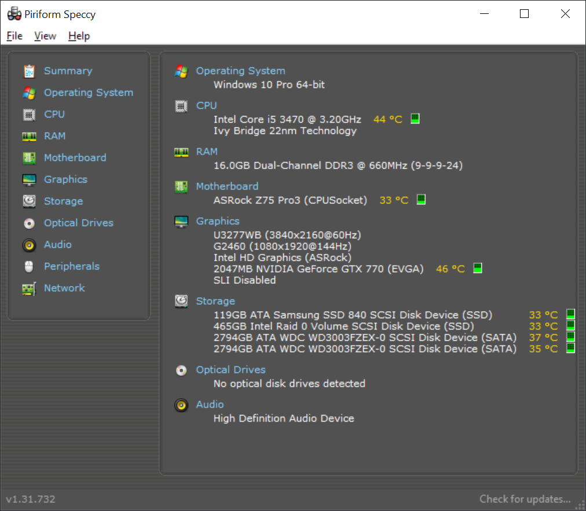
Task: Click the text Windows 10 Pro 64-bit
Action: pos(269,85)
